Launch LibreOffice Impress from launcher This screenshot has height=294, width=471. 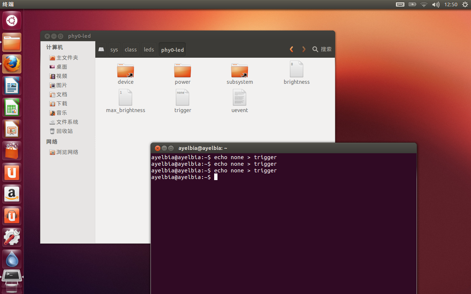point(12,129)
